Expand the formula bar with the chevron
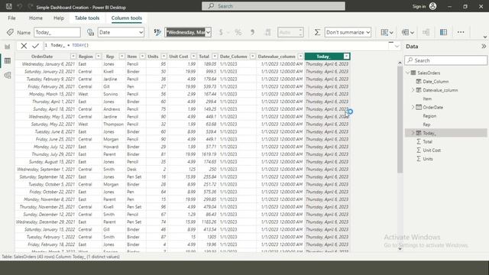 point(397,46)
